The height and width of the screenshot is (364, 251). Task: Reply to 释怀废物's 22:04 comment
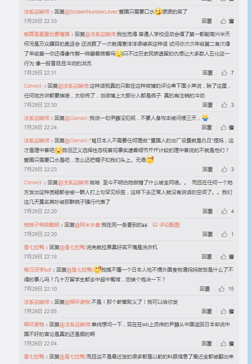207,344
